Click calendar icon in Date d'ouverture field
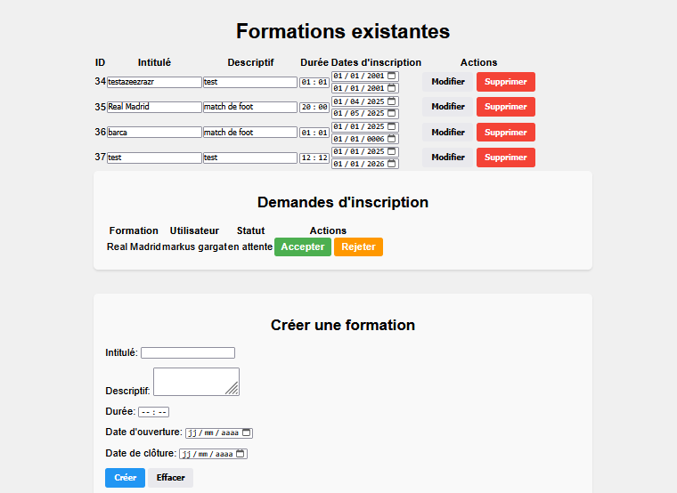This screenshot has height=493, width=677. [x=247, y=433]
